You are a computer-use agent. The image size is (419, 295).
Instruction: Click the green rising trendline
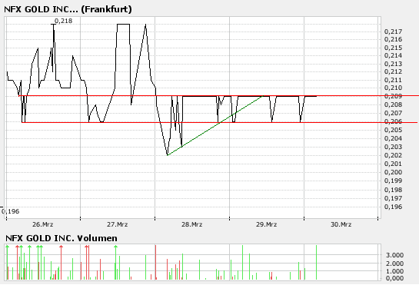(x=215, y=125)
